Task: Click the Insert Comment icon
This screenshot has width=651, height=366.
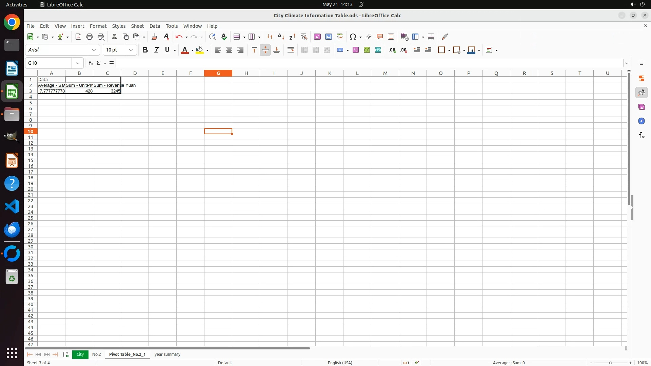Action: click(379, 37)
